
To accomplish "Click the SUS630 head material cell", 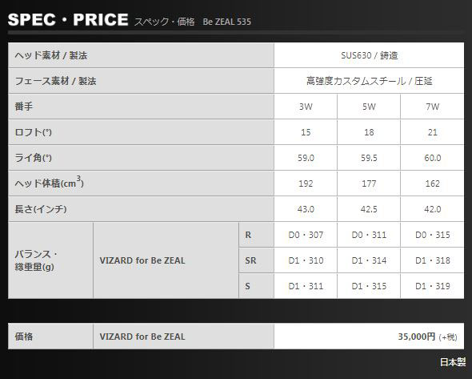I will coord(369,55).
